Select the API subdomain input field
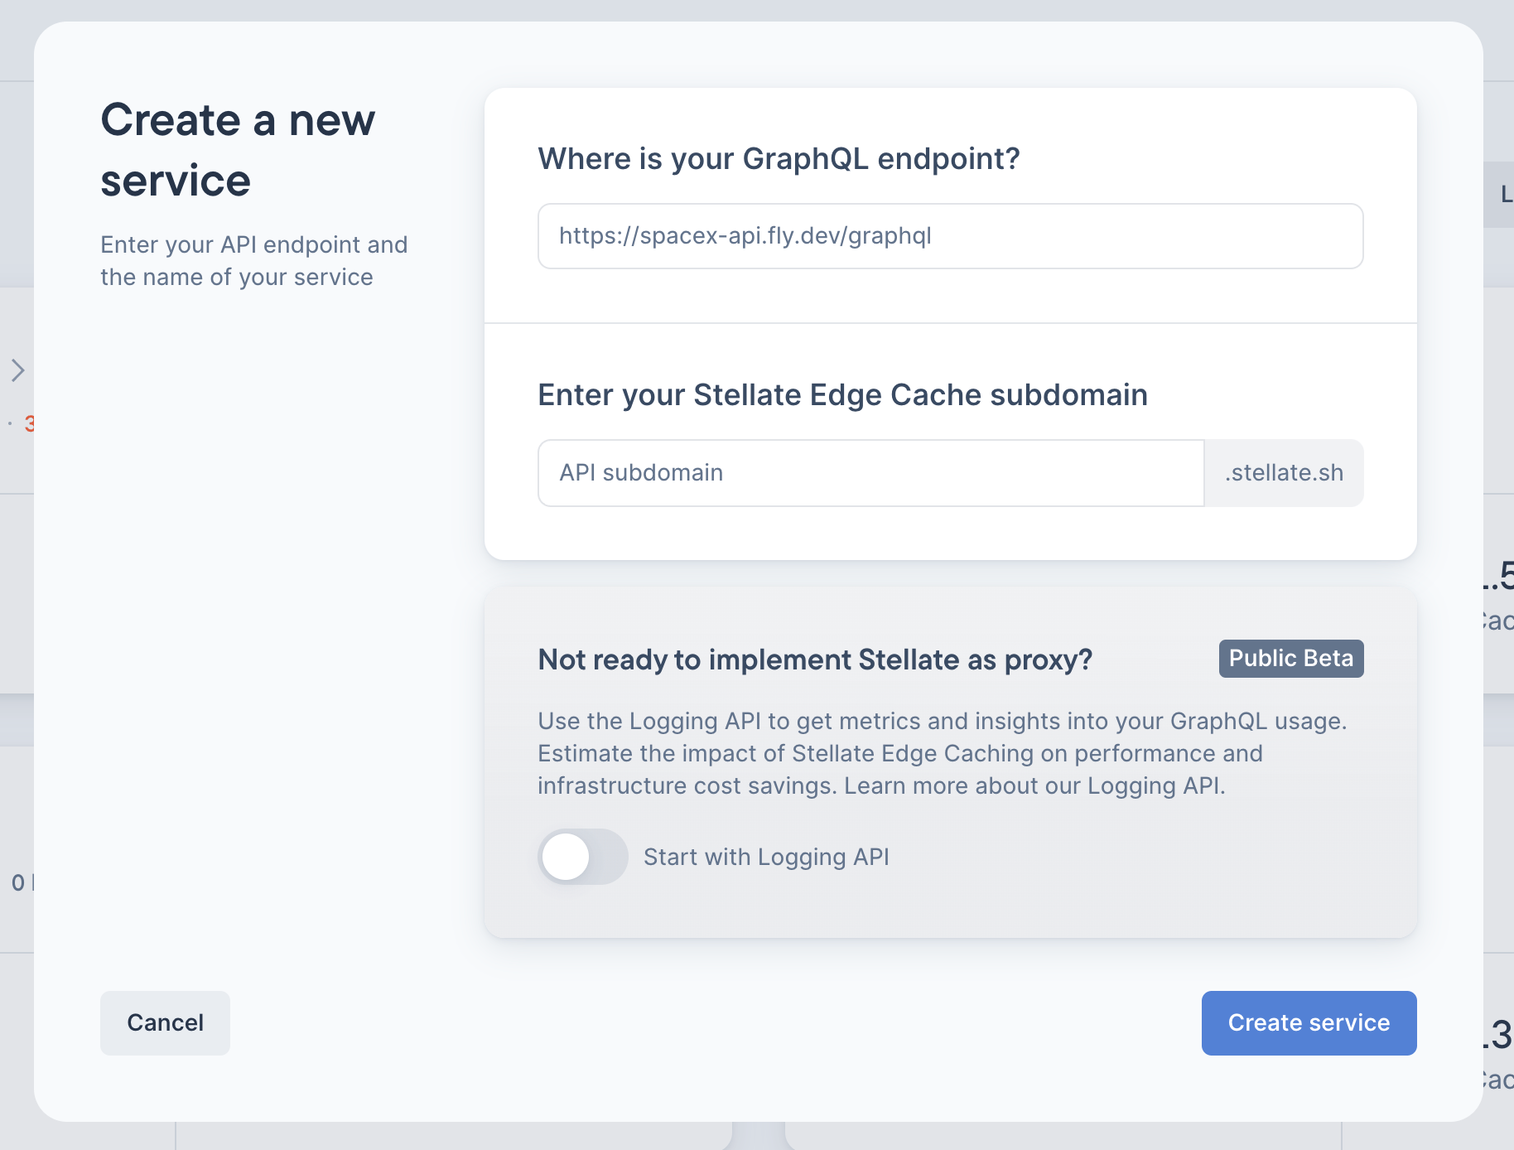 [x=870, y=472]
